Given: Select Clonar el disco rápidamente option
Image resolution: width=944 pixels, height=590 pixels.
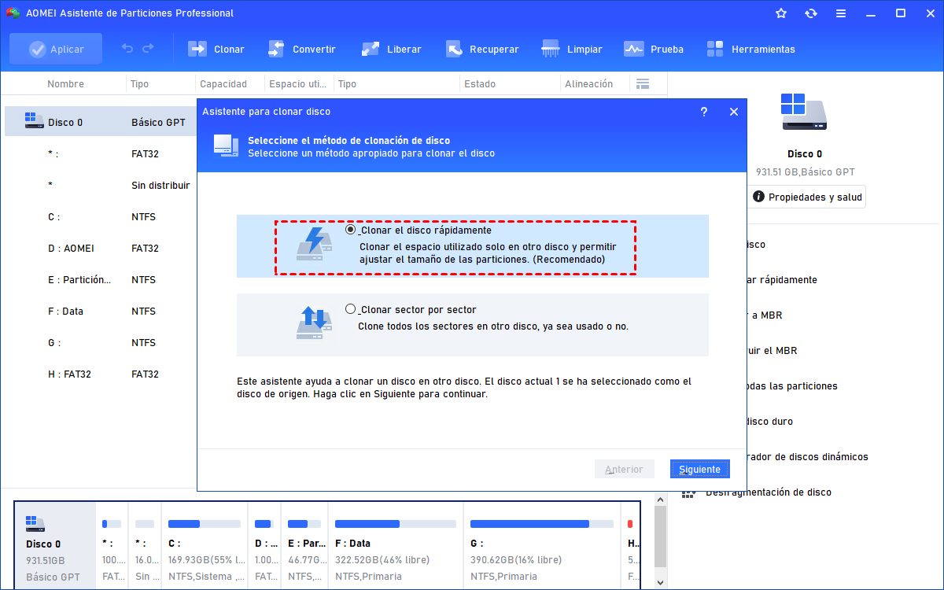Looking at the screenshot, I should [x=351, y=230].
